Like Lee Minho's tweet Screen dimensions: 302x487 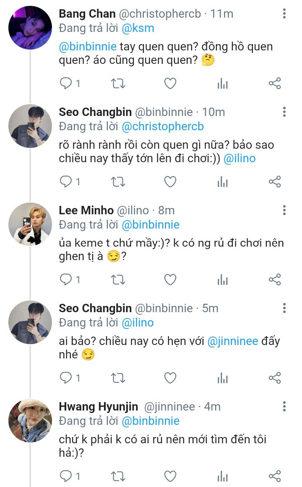pyautogui.click(x=170, y=280)
